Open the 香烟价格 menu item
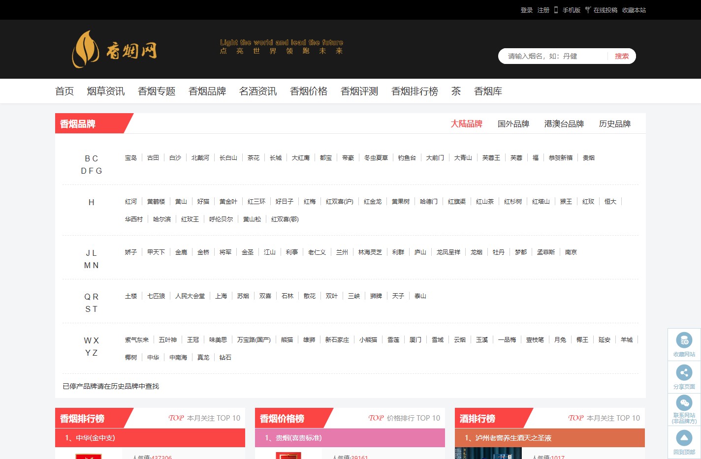701x459 pixels. [309, 91]
